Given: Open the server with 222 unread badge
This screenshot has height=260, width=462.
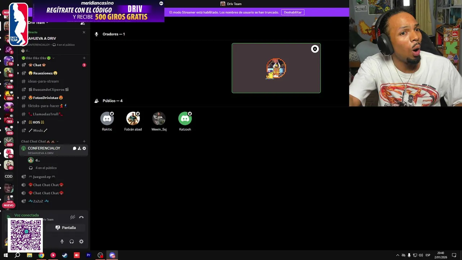Looking at the screenshot, I should coord(9,141).
